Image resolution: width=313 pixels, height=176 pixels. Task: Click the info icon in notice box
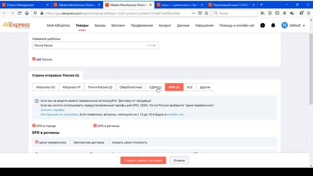[37, 101]
